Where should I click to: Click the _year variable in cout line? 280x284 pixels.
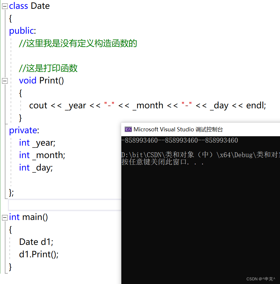75,106
